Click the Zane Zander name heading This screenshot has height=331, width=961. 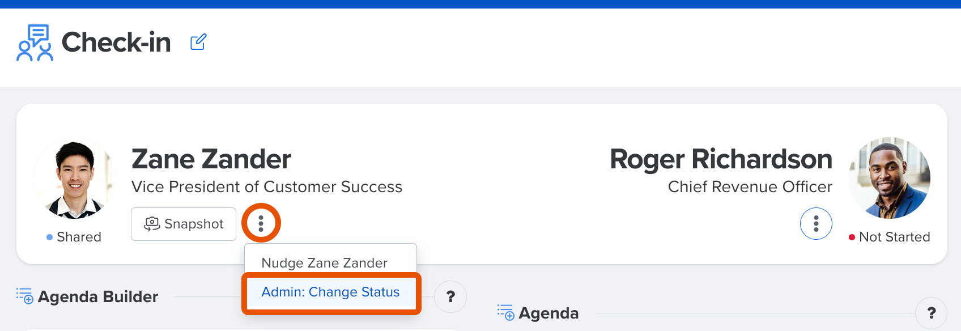[211, 159]
